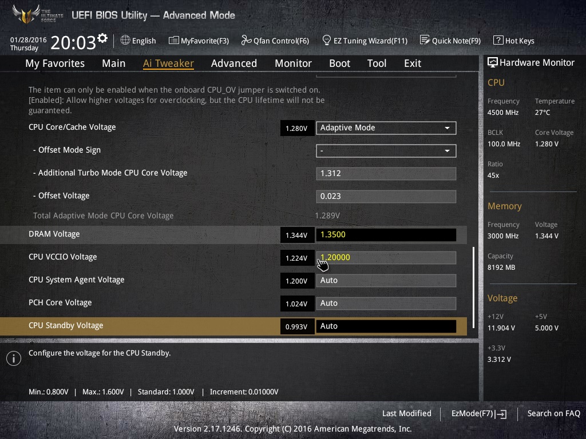Click the 3.312 V reading
Screen dimensions: 586x439
[499, 360]
